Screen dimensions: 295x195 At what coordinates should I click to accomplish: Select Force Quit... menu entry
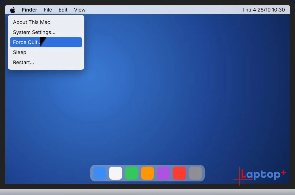pyautogui.click(x=46, y=42)
